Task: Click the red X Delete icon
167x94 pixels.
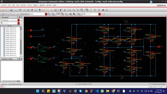Action: point(32,10)
